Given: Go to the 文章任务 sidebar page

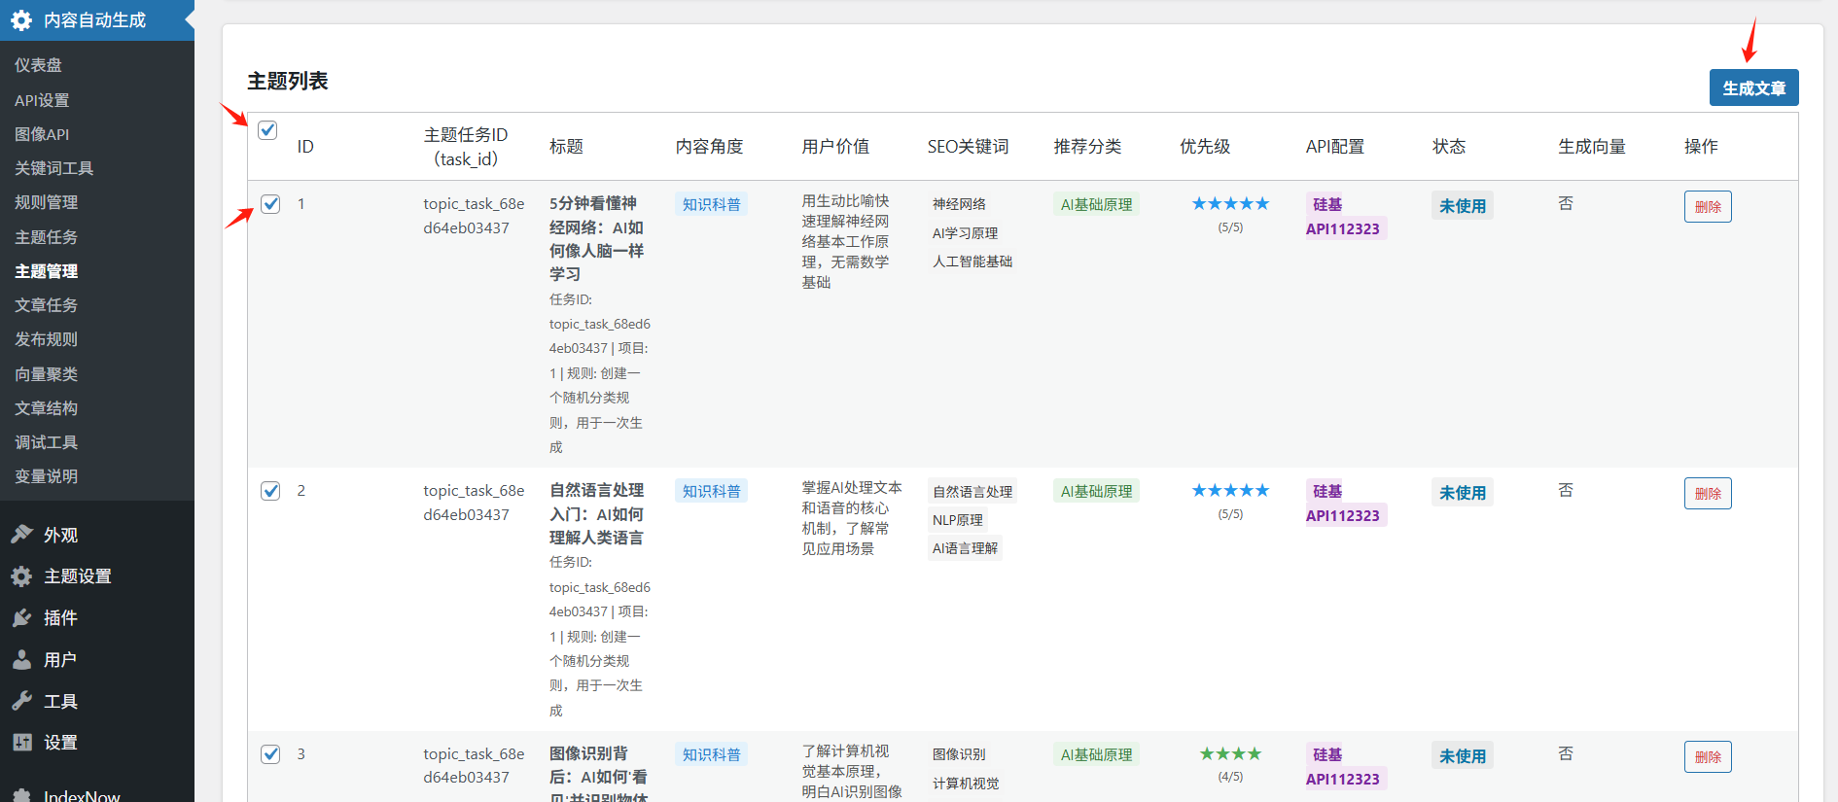Looking at the screenshot, I should (x=46, y=305).
